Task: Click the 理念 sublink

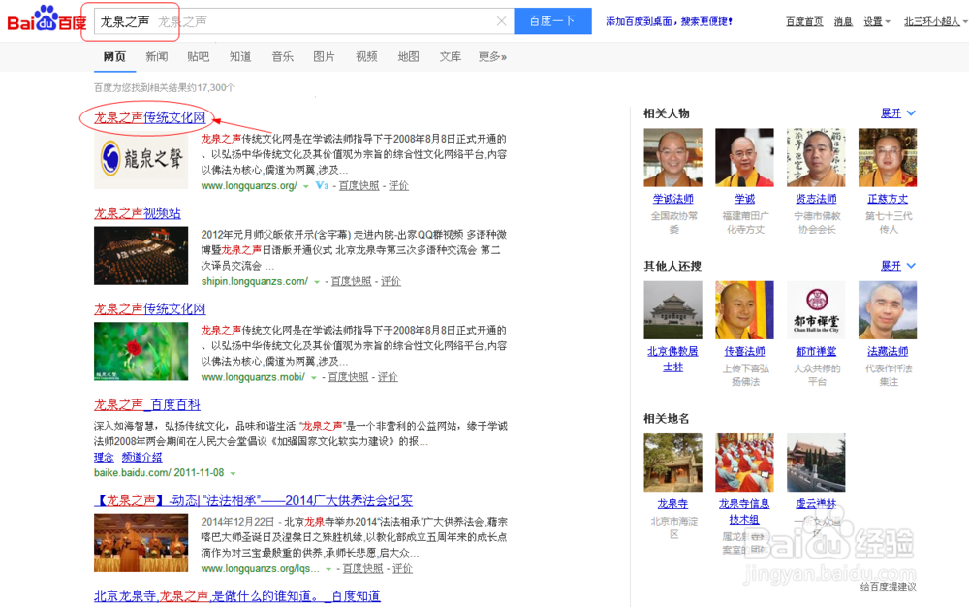Action: (104, 458)
